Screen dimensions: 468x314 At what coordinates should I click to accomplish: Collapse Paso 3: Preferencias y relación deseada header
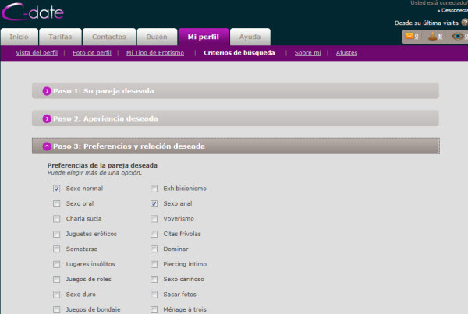pos(236,146)
